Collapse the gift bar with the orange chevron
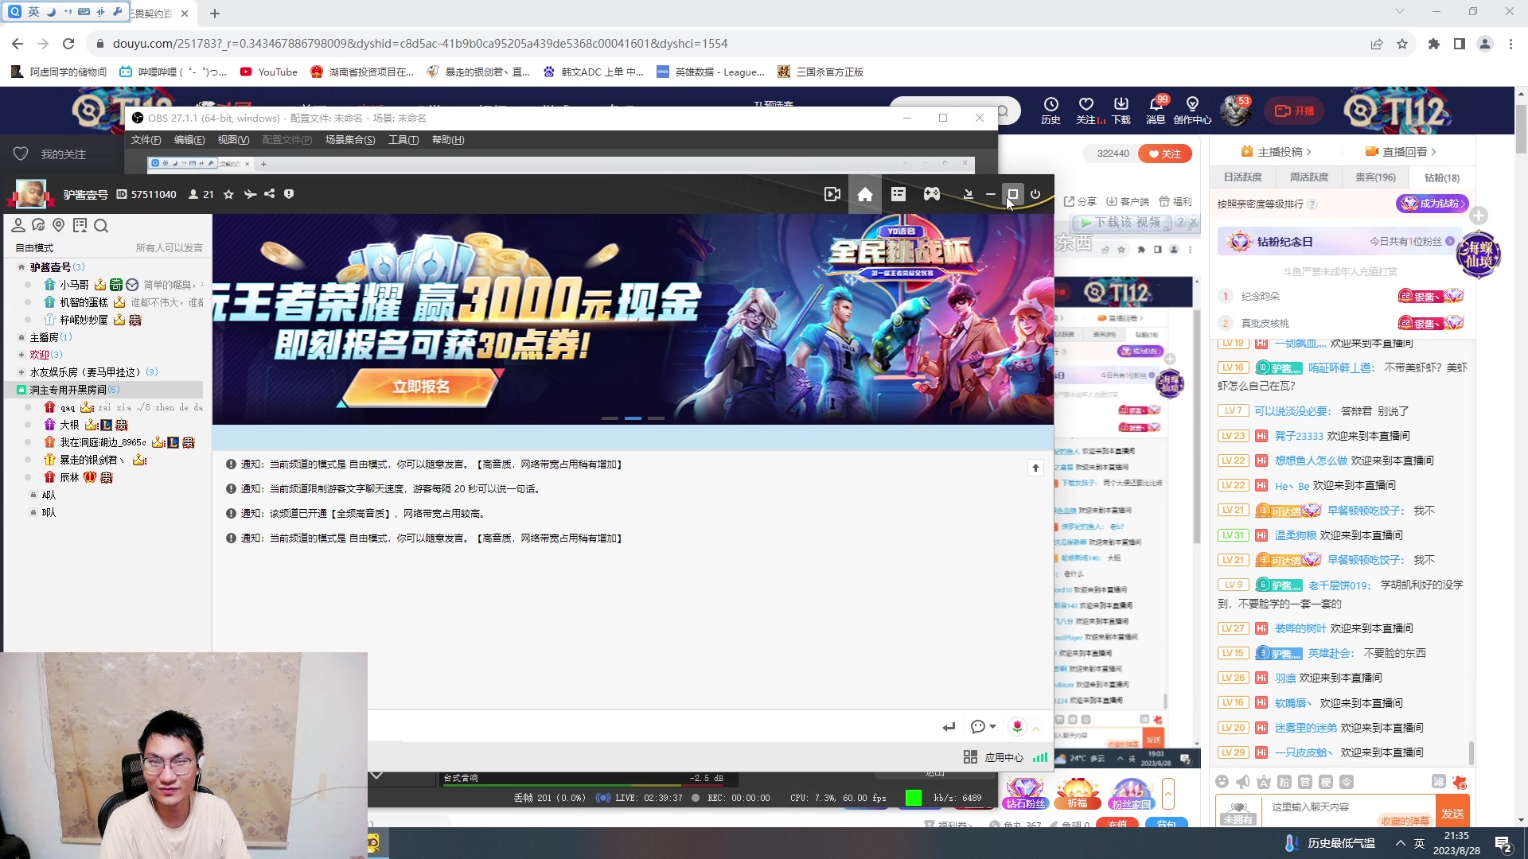 point(1167,793)
